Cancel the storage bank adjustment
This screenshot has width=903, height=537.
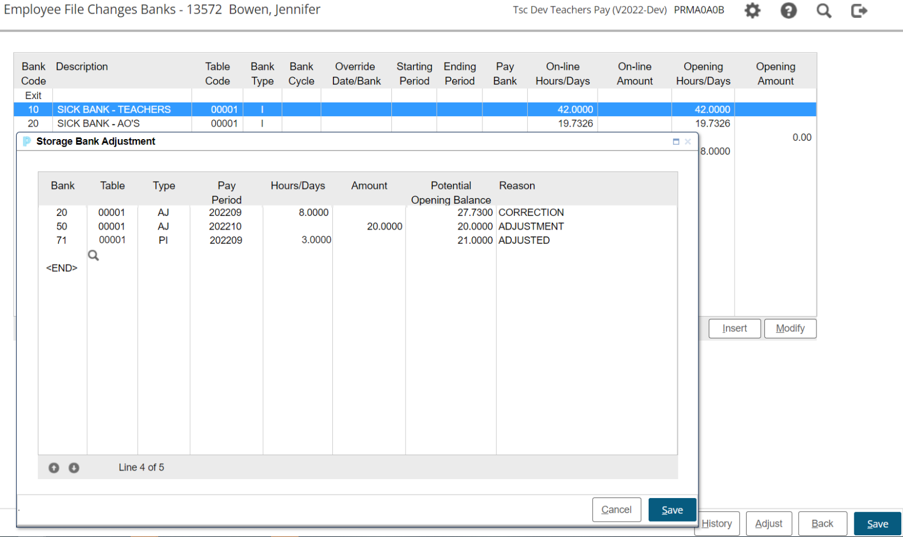click(x=617, y=510)
